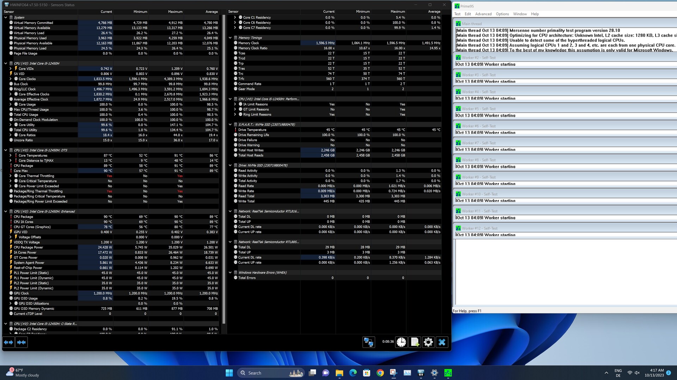Reset the elapsed time clock icon
The width and height of the screenshot is (677, 380).
tap(401, 342)
